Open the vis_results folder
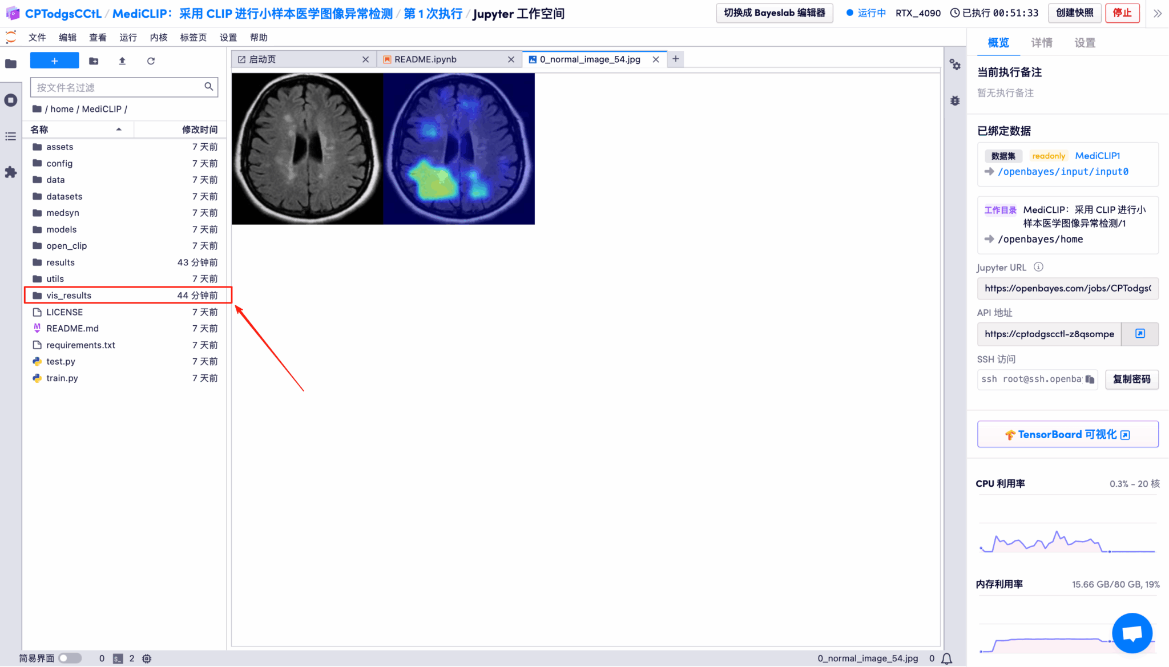 click(68, 295)
